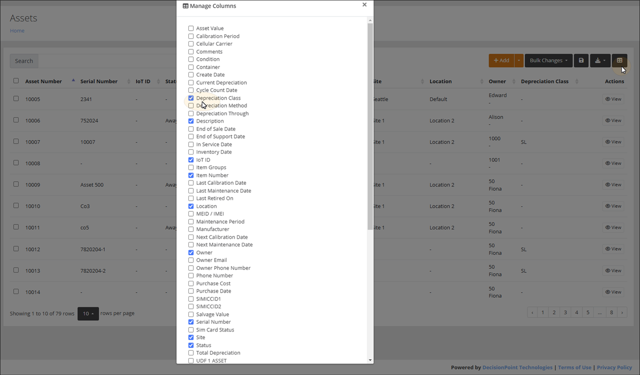Viewport: 640px width, 375px height.
Task: Click the Search input field
Action: coord(107,61)
